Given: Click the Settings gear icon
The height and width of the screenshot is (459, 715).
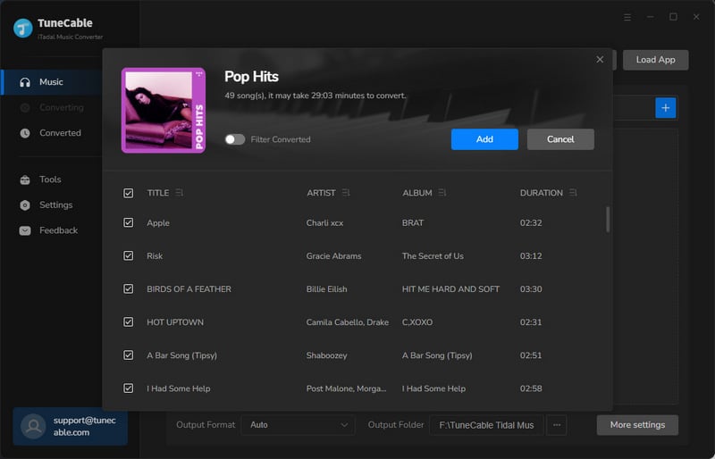Looking at the screenshot, I should click(25, 205).
